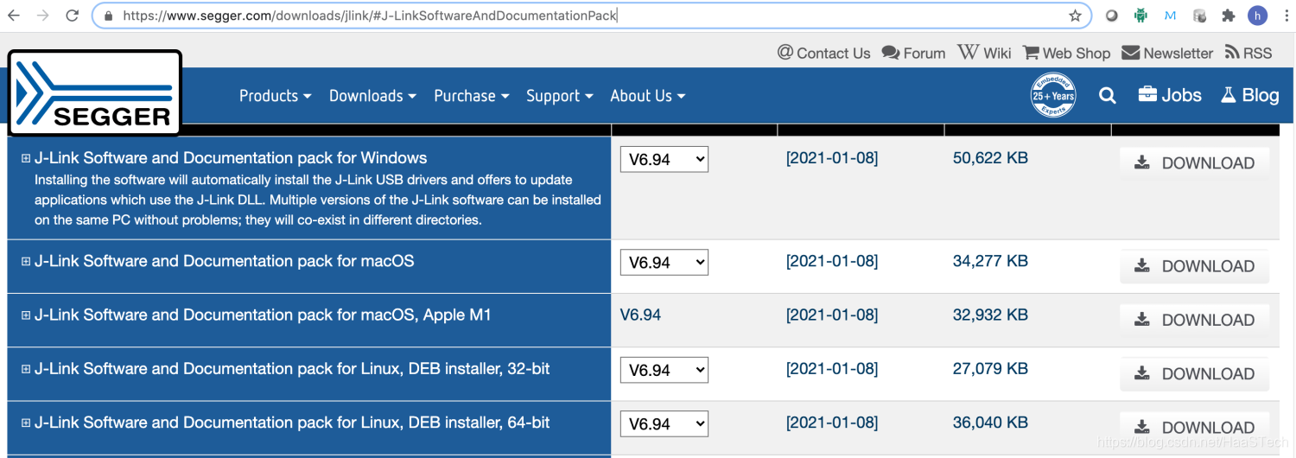The height and width of the screenshot is (458, 1296).
Task: Click the V6.94 version text for Apple M1
Action: click(x=640, y=315)
